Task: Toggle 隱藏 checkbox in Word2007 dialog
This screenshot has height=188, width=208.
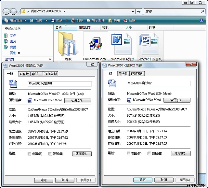Action: coord(149,153)
